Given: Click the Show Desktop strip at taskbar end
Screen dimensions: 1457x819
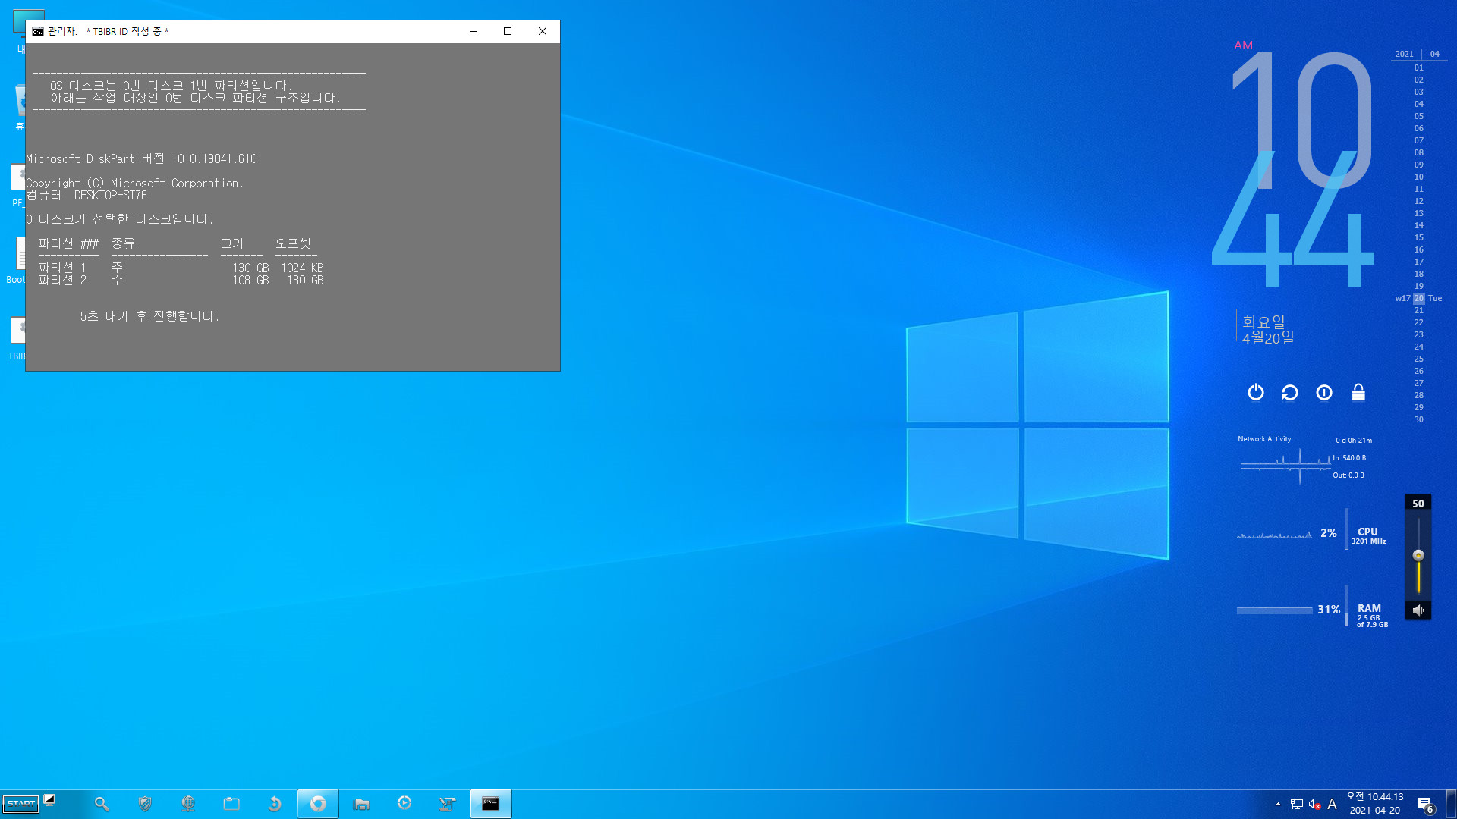Looking at the screenshot, I should click(x=1451, y=804).
